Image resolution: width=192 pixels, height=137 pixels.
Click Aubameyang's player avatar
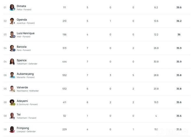tap(12, 75)
